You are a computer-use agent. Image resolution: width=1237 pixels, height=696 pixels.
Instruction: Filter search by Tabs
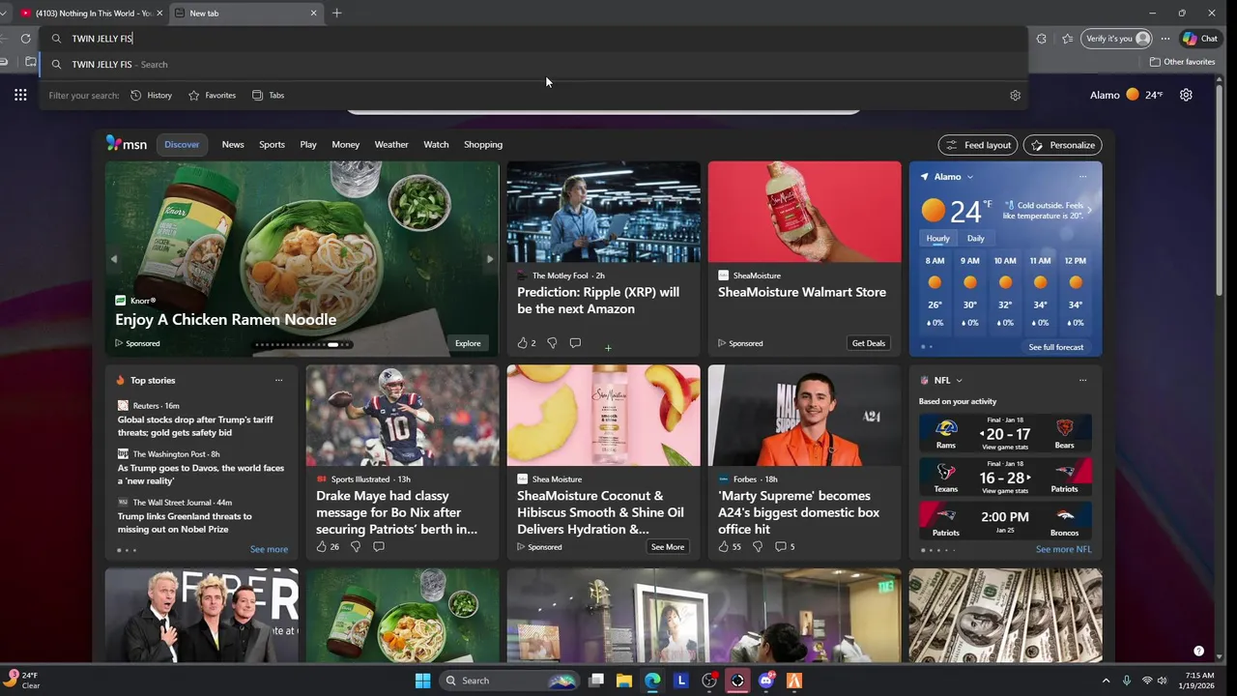point(268,96)
